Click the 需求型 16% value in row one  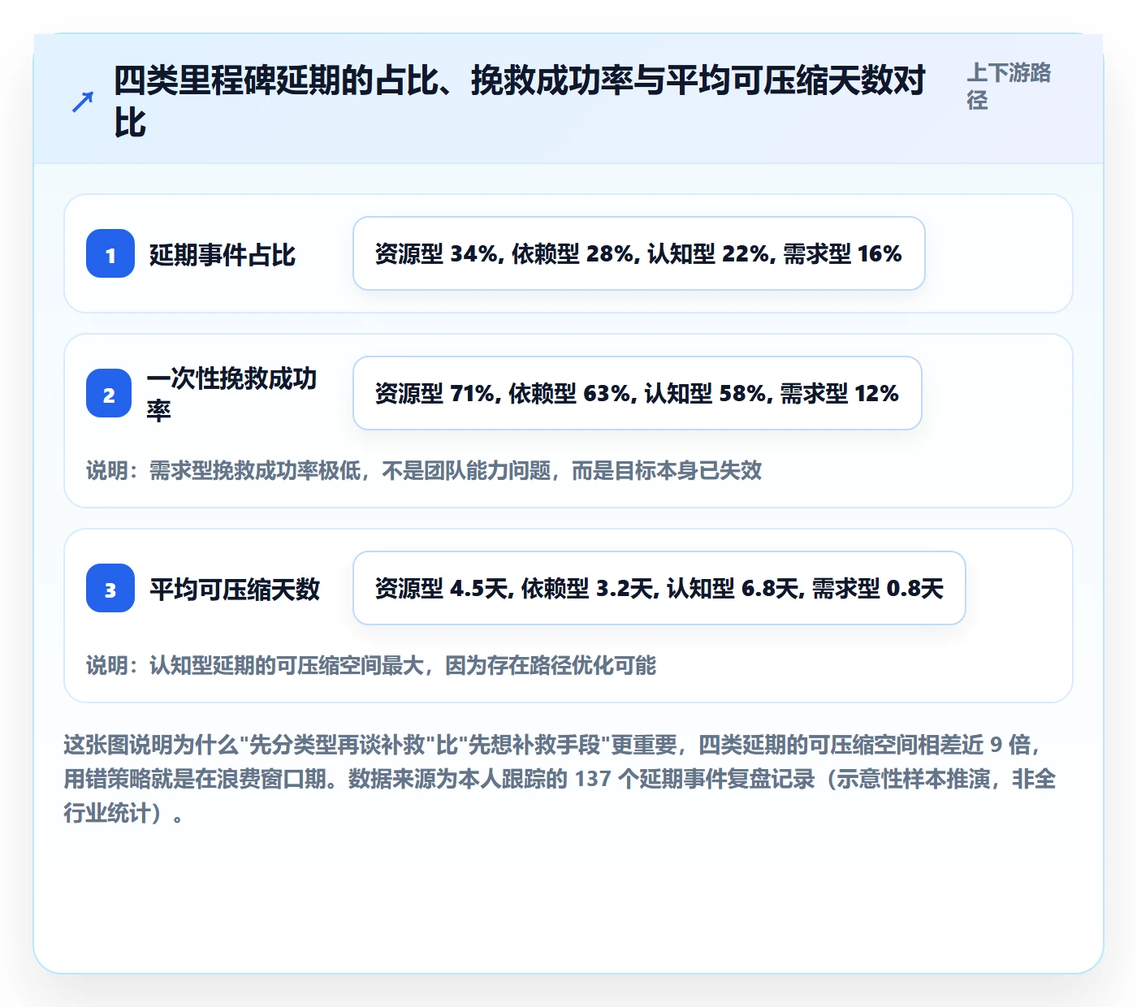(843, 254)
